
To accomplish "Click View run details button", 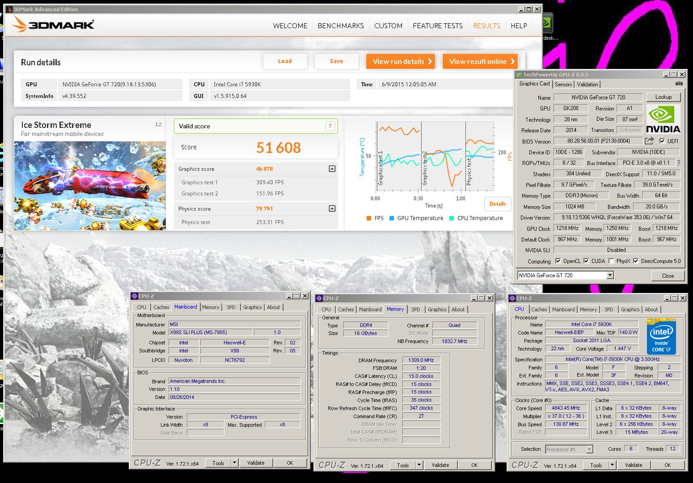I will [401, 61].
